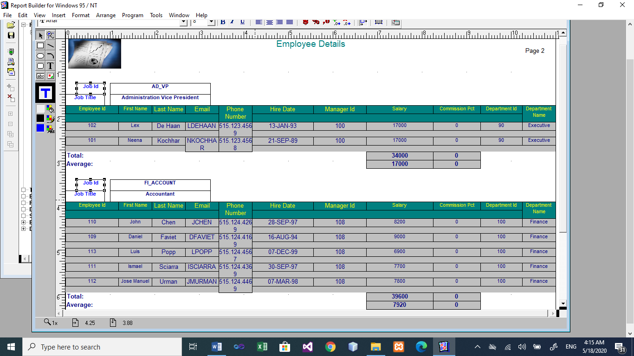
Task: Expand the last collapsed tree node
Action: pos(23,228)
